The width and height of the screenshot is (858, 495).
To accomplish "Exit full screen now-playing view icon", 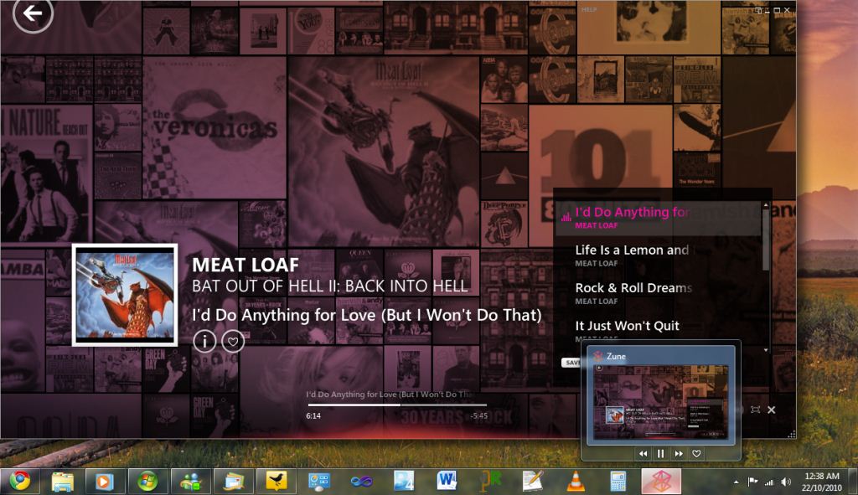I will (755, 410).
